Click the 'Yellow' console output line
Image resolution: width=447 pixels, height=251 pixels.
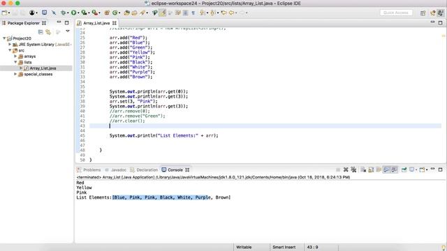click(x=84, y=188)
